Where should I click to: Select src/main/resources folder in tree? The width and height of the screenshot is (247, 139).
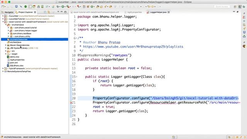[x=34, y=39]
